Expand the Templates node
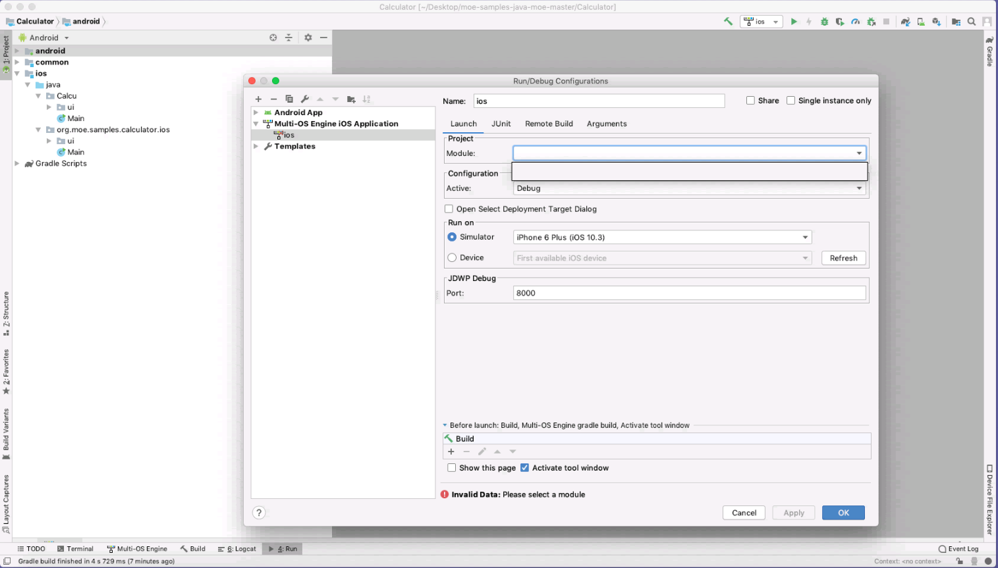Screen dimensions: 998x568 [256, 146]
